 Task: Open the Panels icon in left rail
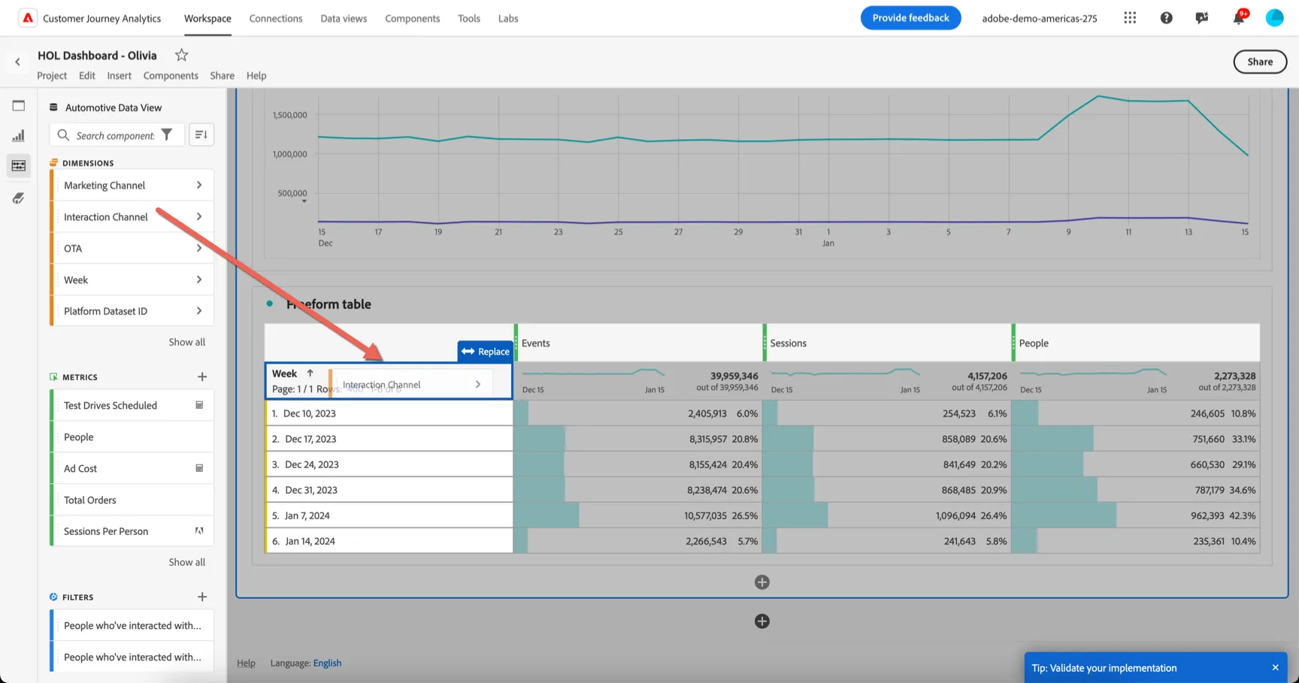(x=19, y=106)
